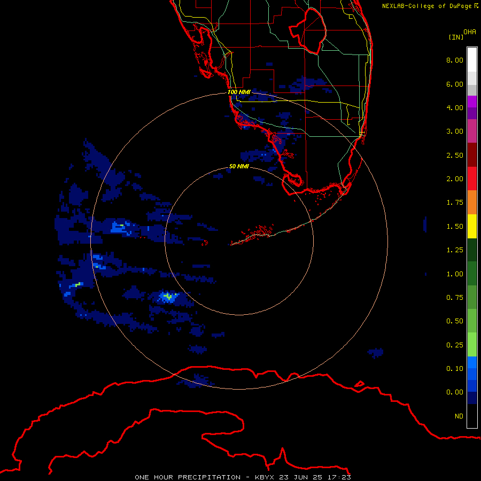Click the 0.25 legend value
This screenshot has height=481, width=481.
[x=455, y=345]
